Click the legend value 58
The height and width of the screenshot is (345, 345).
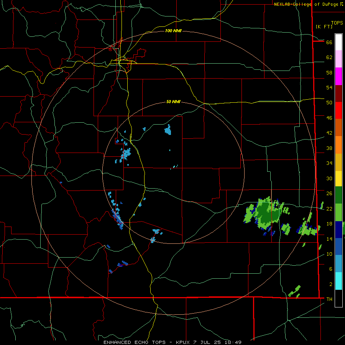click(329, 72)
